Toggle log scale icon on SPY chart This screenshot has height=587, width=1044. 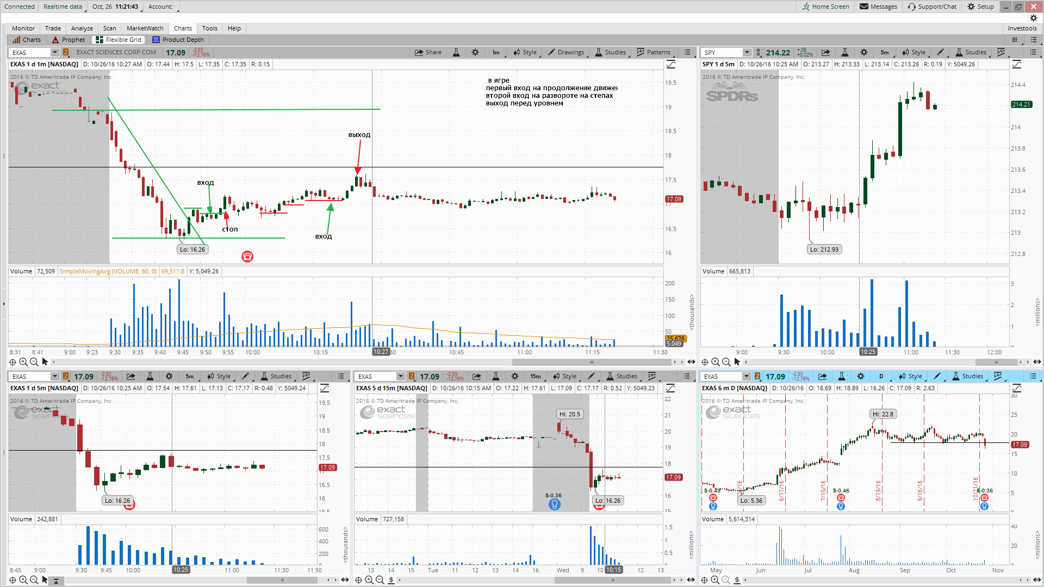(1017, 64)
